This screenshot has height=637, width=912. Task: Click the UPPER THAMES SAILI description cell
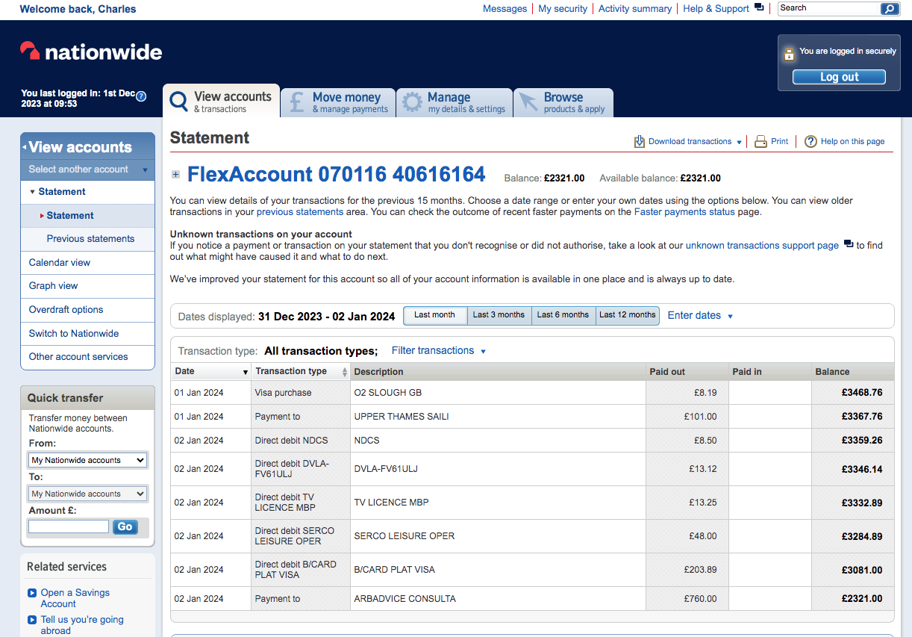coord(498,417)
